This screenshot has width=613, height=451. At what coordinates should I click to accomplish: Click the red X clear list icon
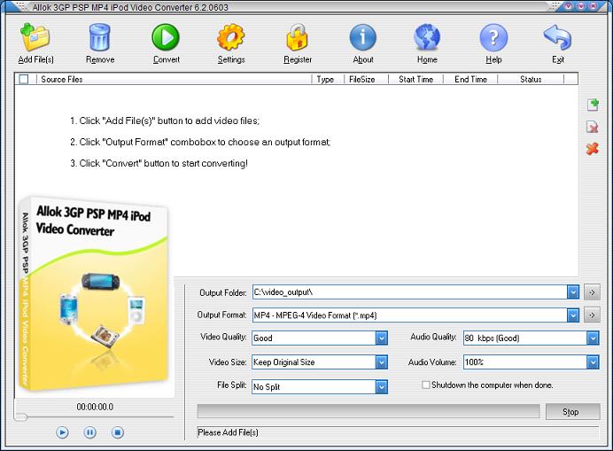pyautogui.click(x=593, y=149)
